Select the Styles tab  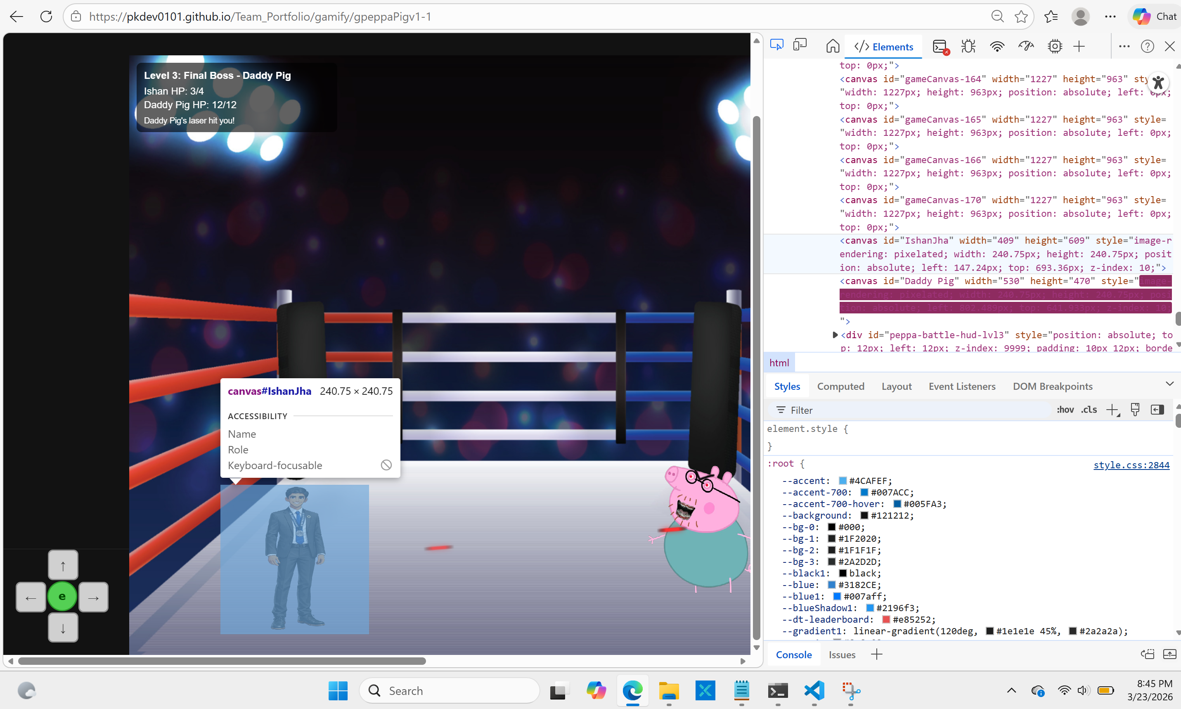[787, 386]
